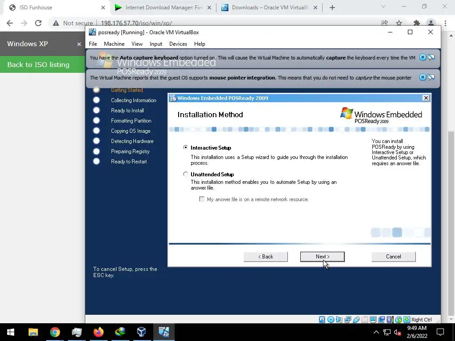This screenshot has width=455, height=341.
Task: Click the overlapping screens recording icon in status bar
Action: pos(382,320)
